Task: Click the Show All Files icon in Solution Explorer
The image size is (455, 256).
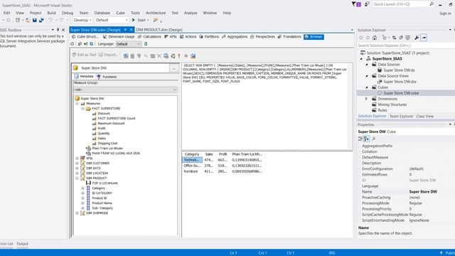Action: (407, 38)
